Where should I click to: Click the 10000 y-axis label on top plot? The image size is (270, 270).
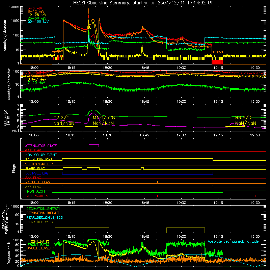coord(14,7)
